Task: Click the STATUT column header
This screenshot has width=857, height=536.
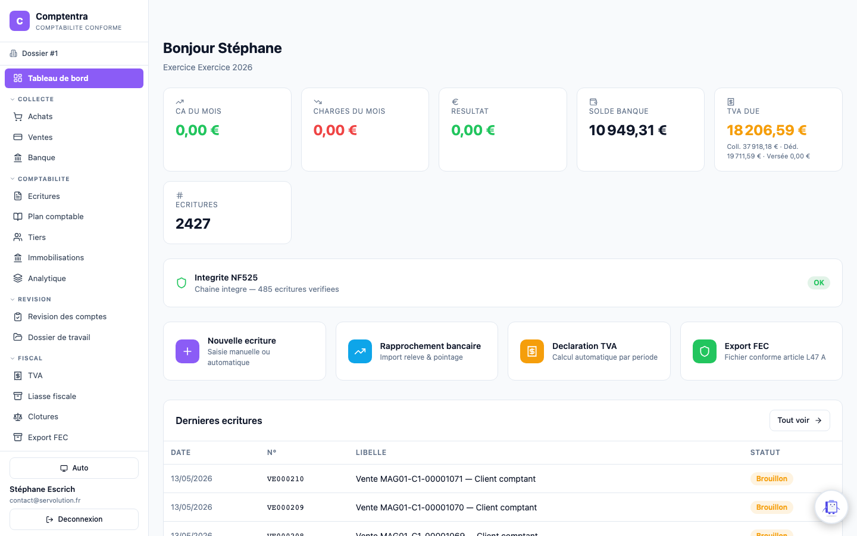Action: pos(765,453)
